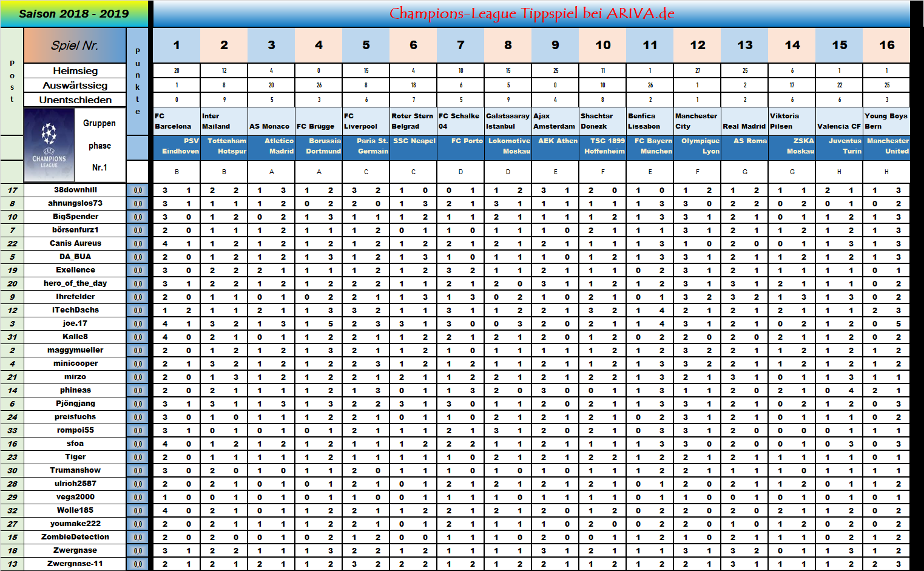Click the 'ZSKA Moskau' away team cell

[x=792, y=148]
